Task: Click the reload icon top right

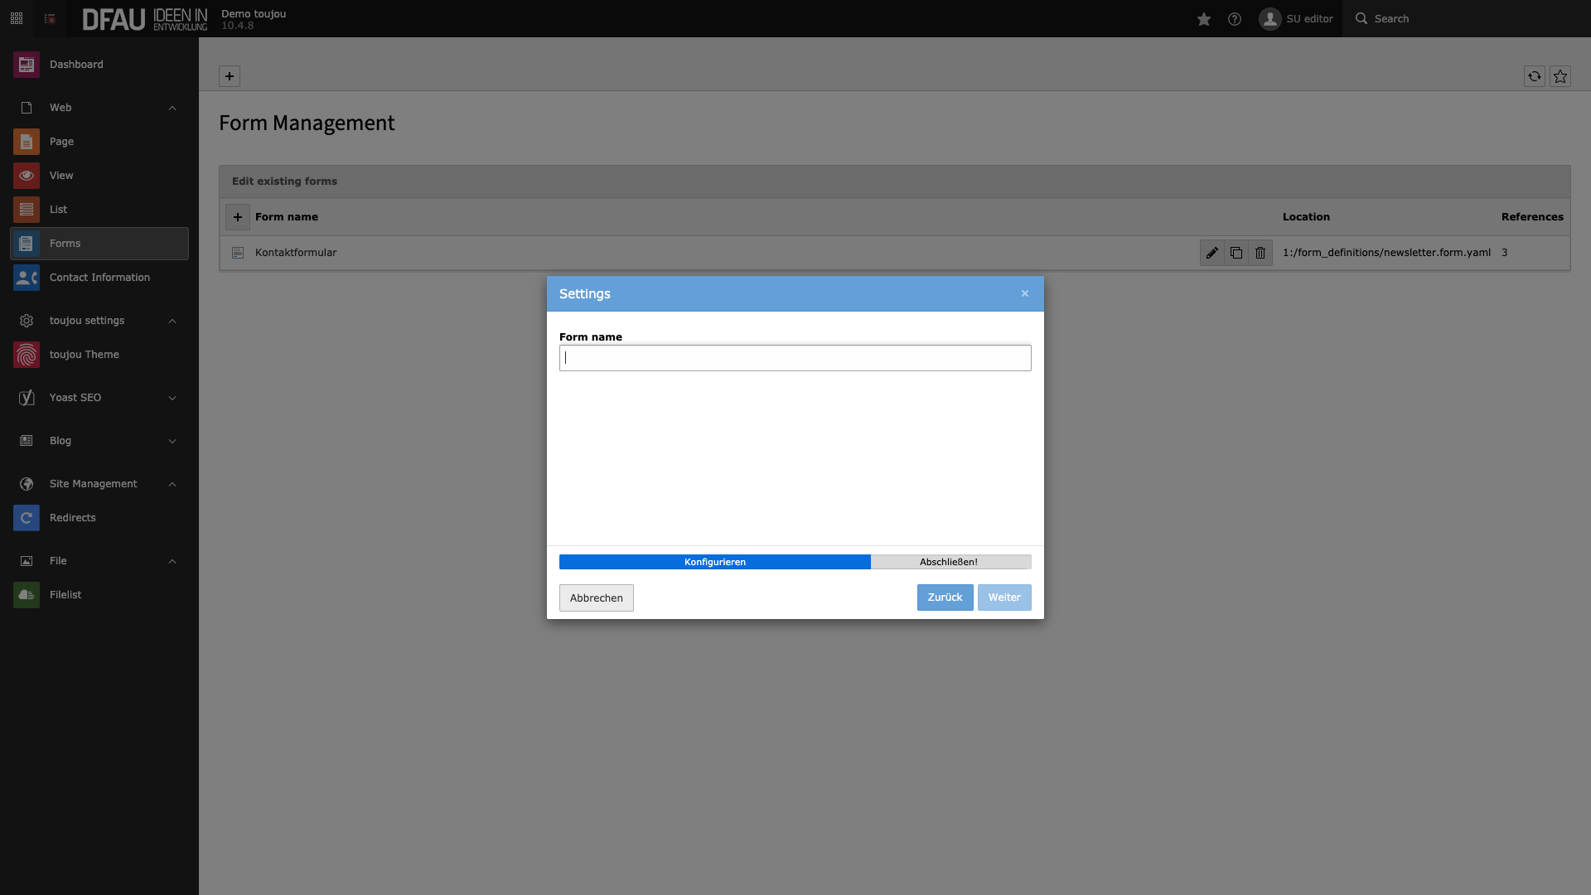Action: 1535,76
